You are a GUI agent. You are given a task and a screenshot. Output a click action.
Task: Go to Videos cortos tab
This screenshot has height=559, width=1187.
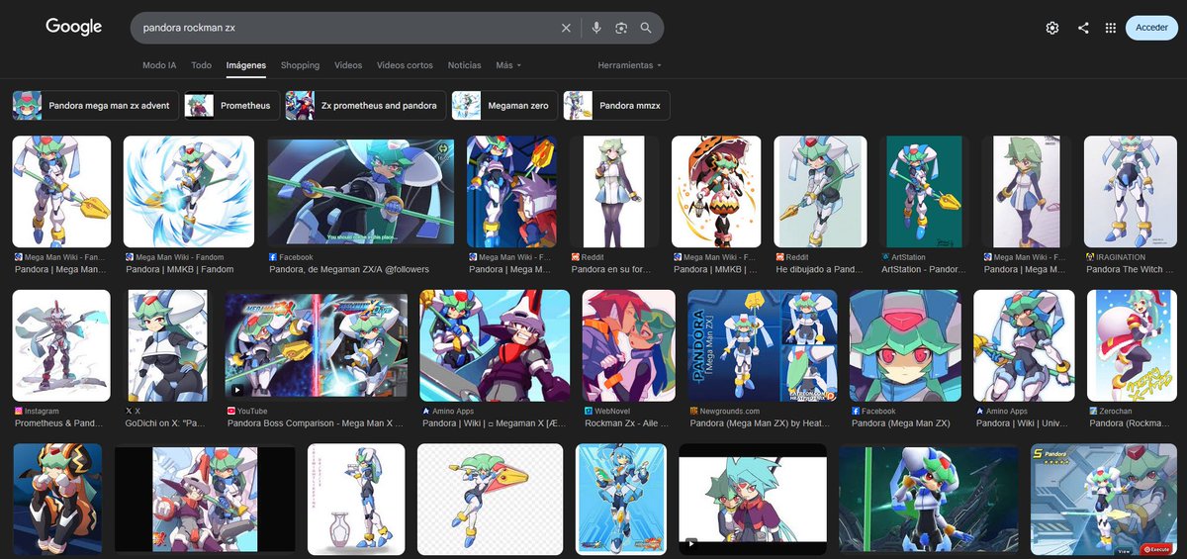point(405,65)
